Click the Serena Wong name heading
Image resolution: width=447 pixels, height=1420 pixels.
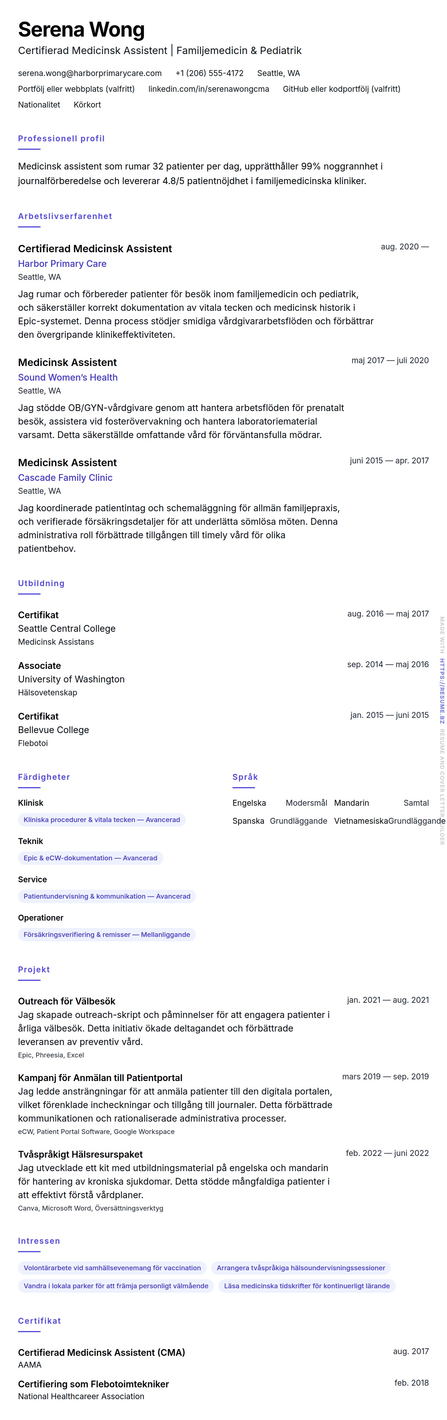[82, 30]
